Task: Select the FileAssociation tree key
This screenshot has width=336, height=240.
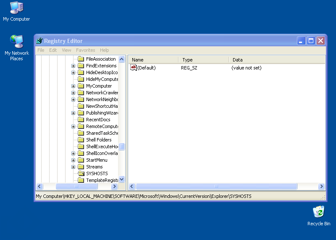Action: tap(101, 59)
